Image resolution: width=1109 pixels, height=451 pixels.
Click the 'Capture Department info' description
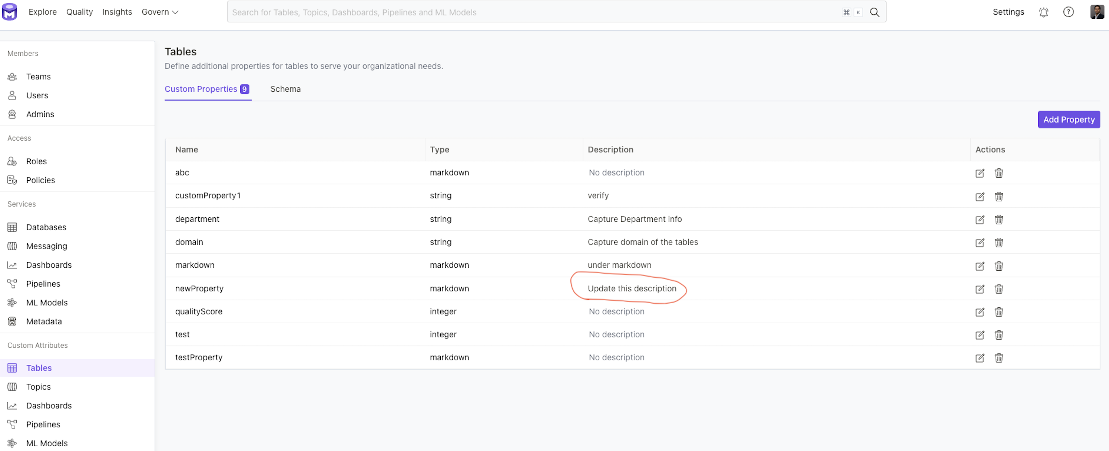635,219
